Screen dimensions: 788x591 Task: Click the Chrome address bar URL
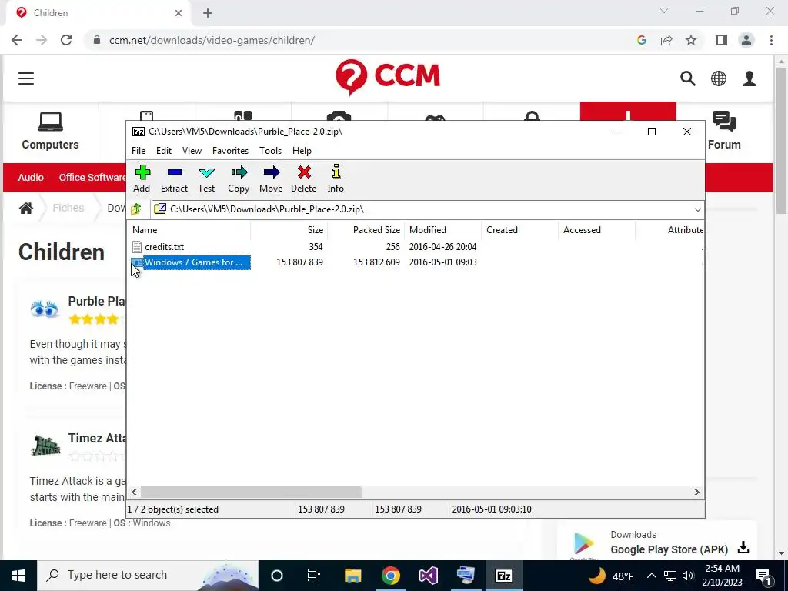212,40
